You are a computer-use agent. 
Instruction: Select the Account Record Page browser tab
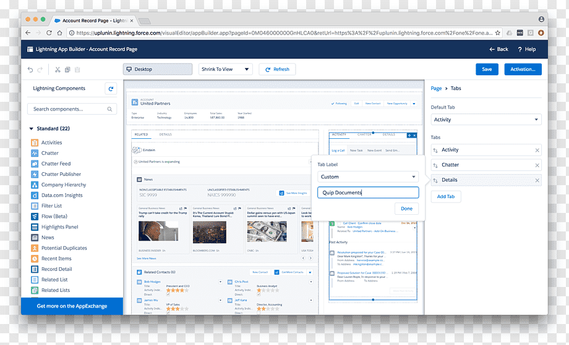pos(93,20)
